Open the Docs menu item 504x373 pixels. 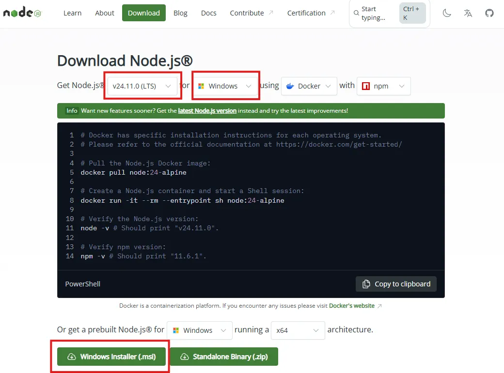208,13
